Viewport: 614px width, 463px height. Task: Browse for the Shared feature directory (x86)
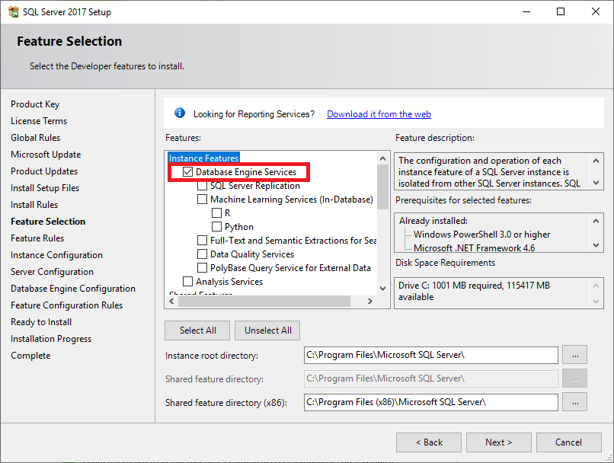pos(575,402)
